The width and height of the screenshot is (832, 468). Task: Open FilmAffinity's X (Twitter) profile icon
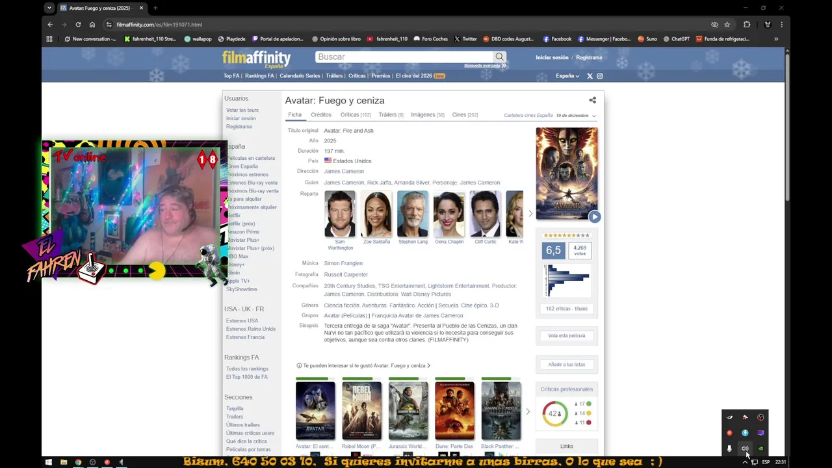(x=590, y=76)
